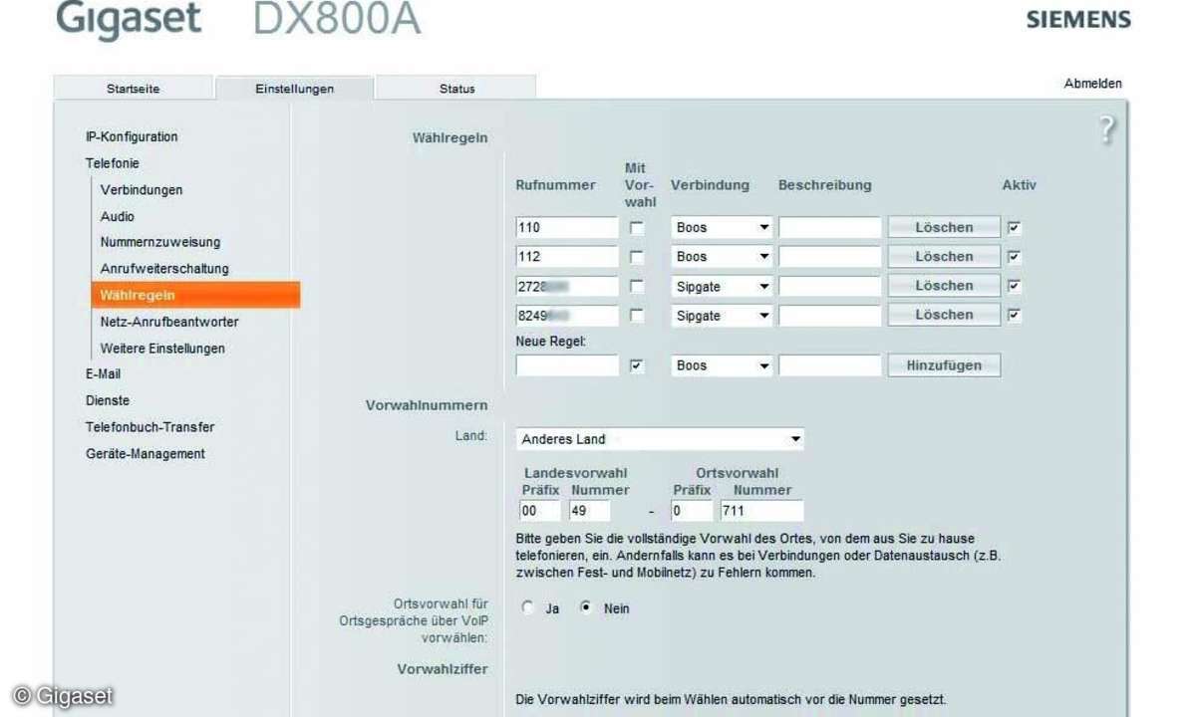Open Weitere Einstellungen in the sidebar
The width and height of the screenshot is (1195, 717).
coord(162,349)
